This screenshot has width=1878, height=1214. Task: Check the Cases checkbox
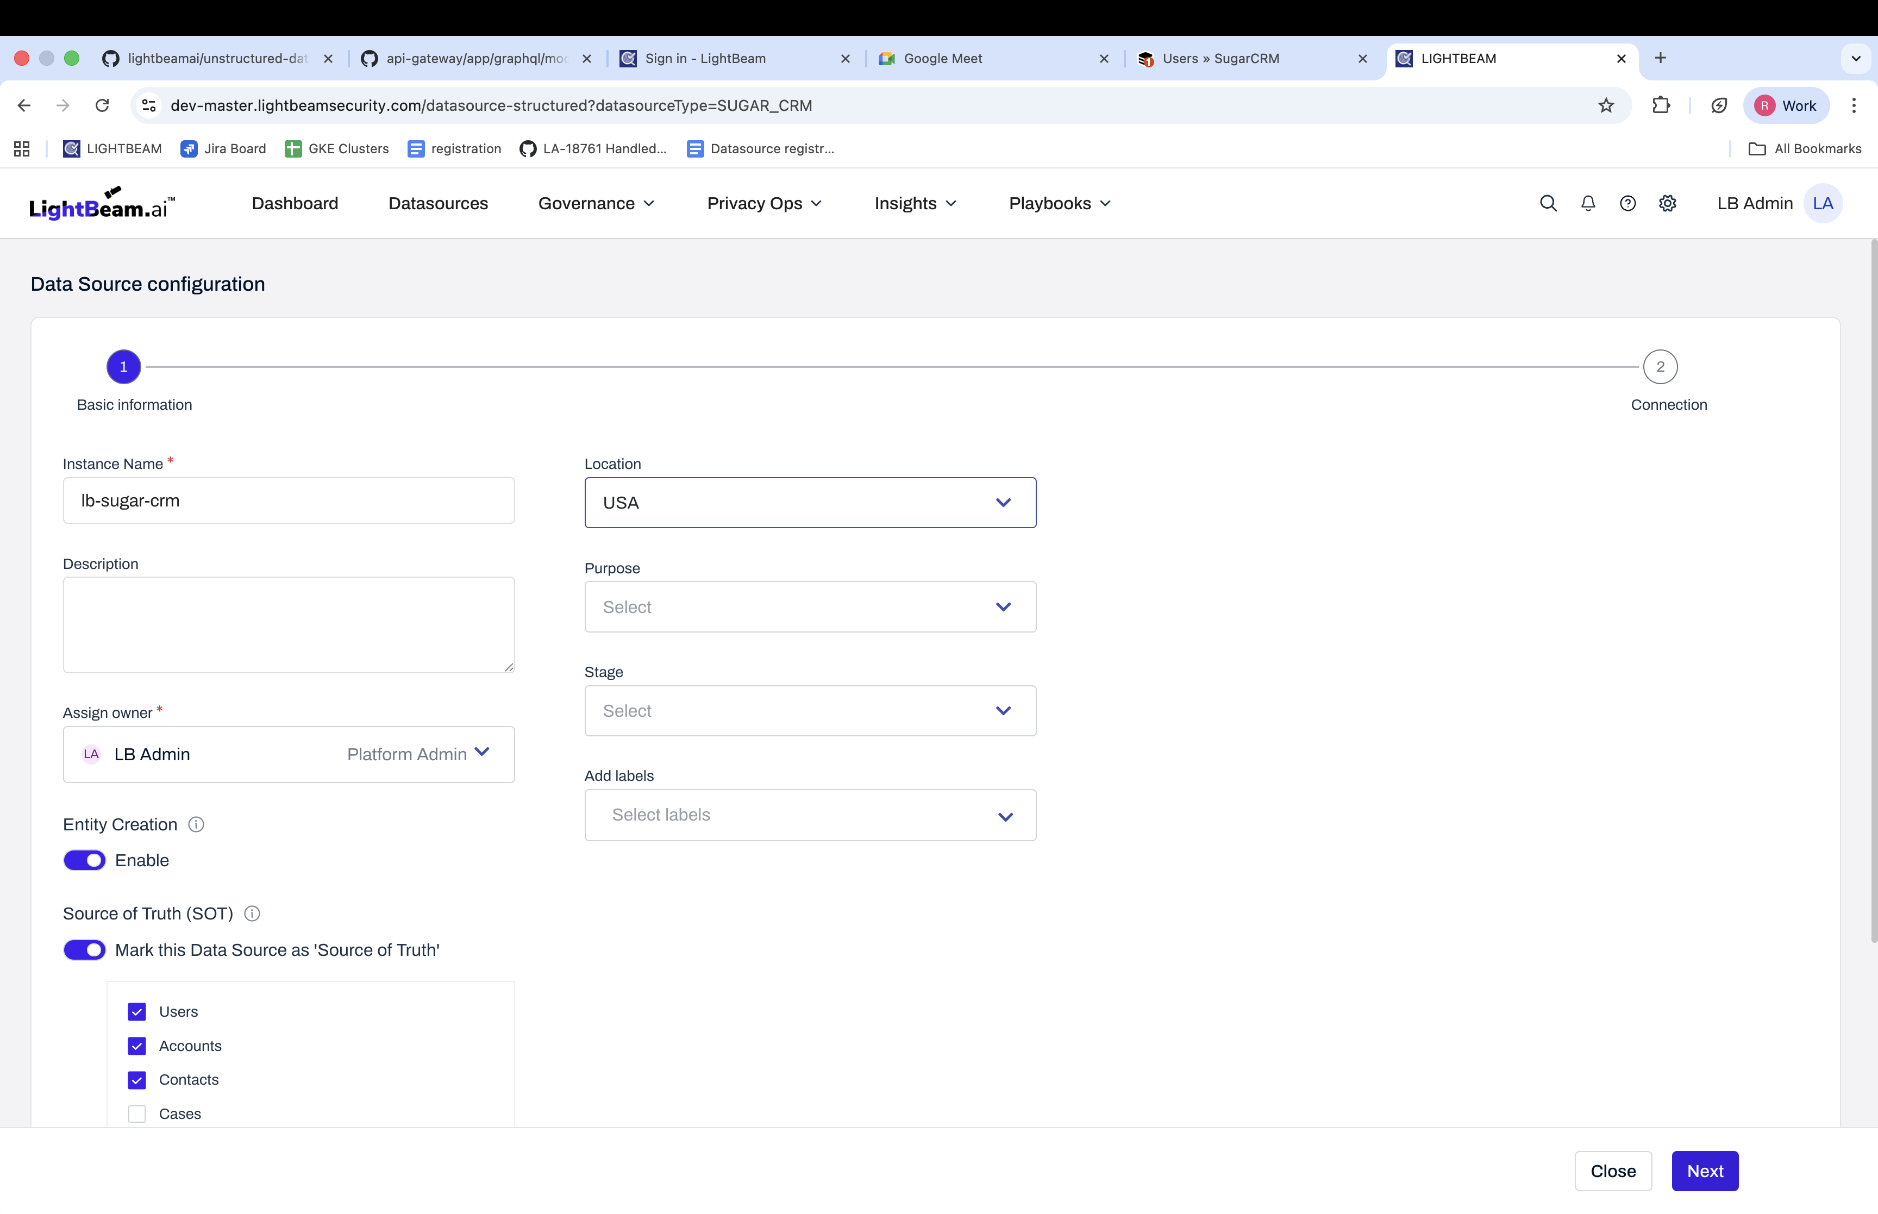[x=137, y=1114]
